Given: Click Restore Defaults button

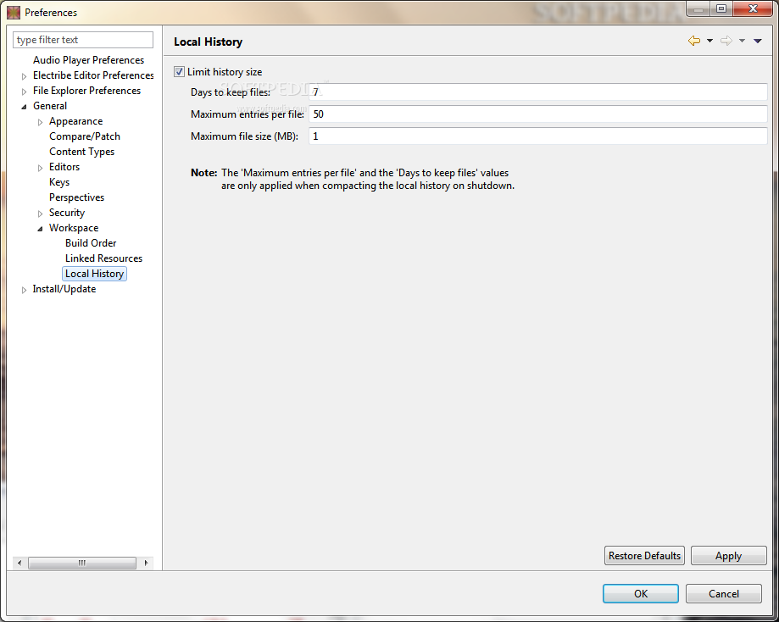Looking at the screenshot, I should (x=644, y=555).
